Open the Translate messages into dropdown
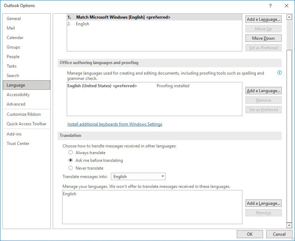The image size is (295, 241). coord(138,177)
